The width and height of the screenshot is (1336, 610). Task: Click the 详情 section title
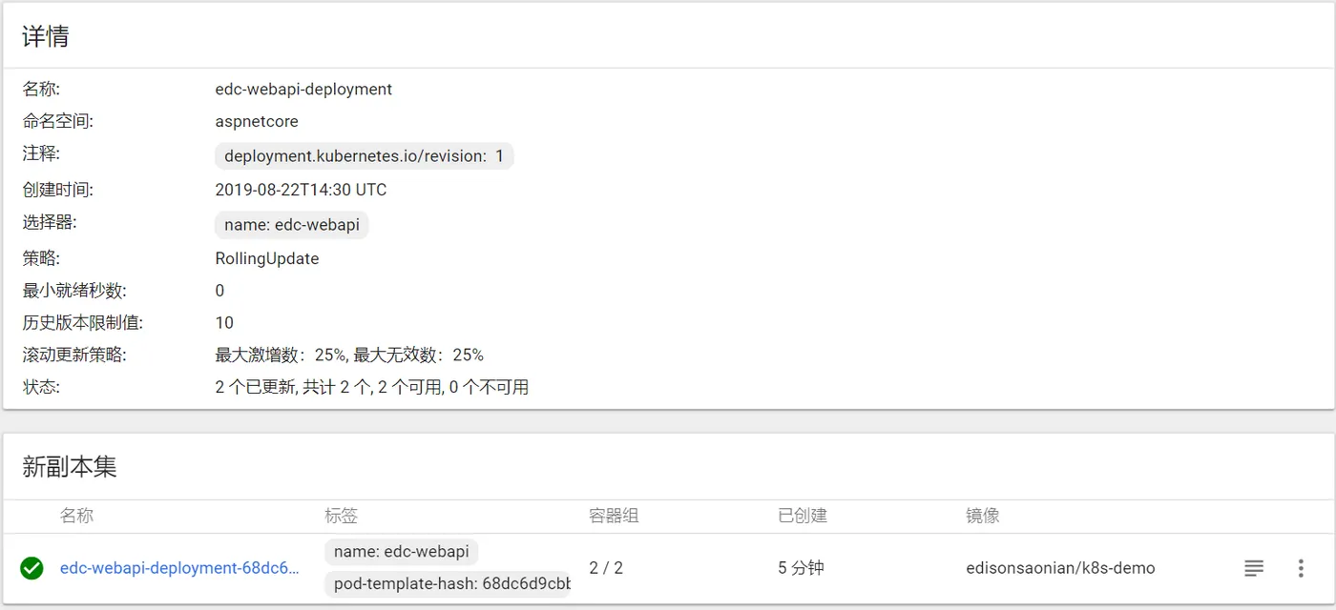[46, 36]
